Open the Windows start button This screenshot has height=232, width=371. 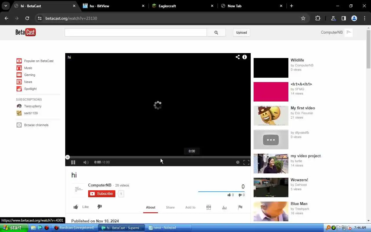13,228
